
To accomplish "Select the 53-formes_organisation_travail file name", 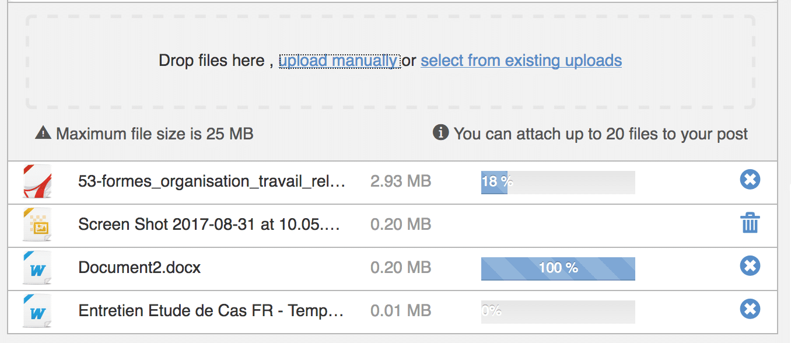I will [212, 181].
